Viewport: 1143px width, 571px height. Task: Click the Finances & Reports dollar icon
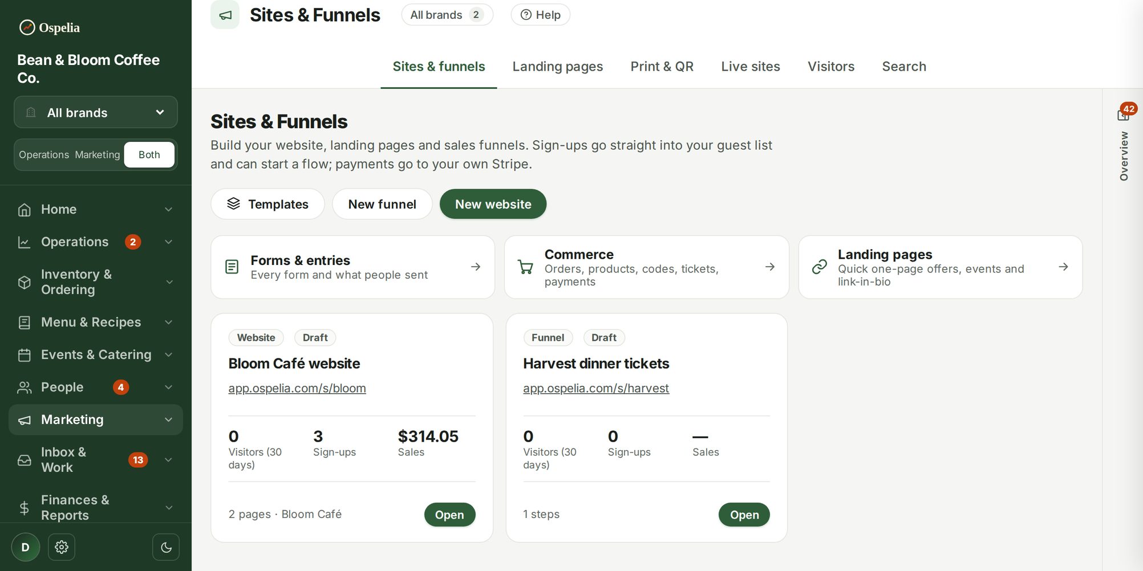click(x=25, y=508)
